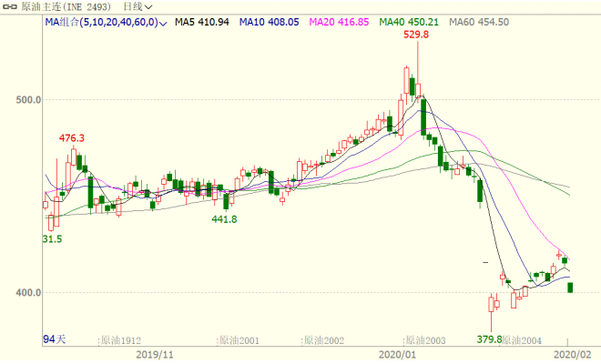
Task: Click the 2020/01 date axis label
Action: [x=397, y=354]
